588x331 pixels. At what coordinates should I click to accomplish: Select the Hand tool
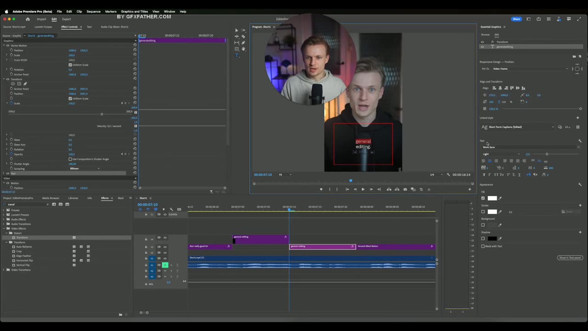243,49
